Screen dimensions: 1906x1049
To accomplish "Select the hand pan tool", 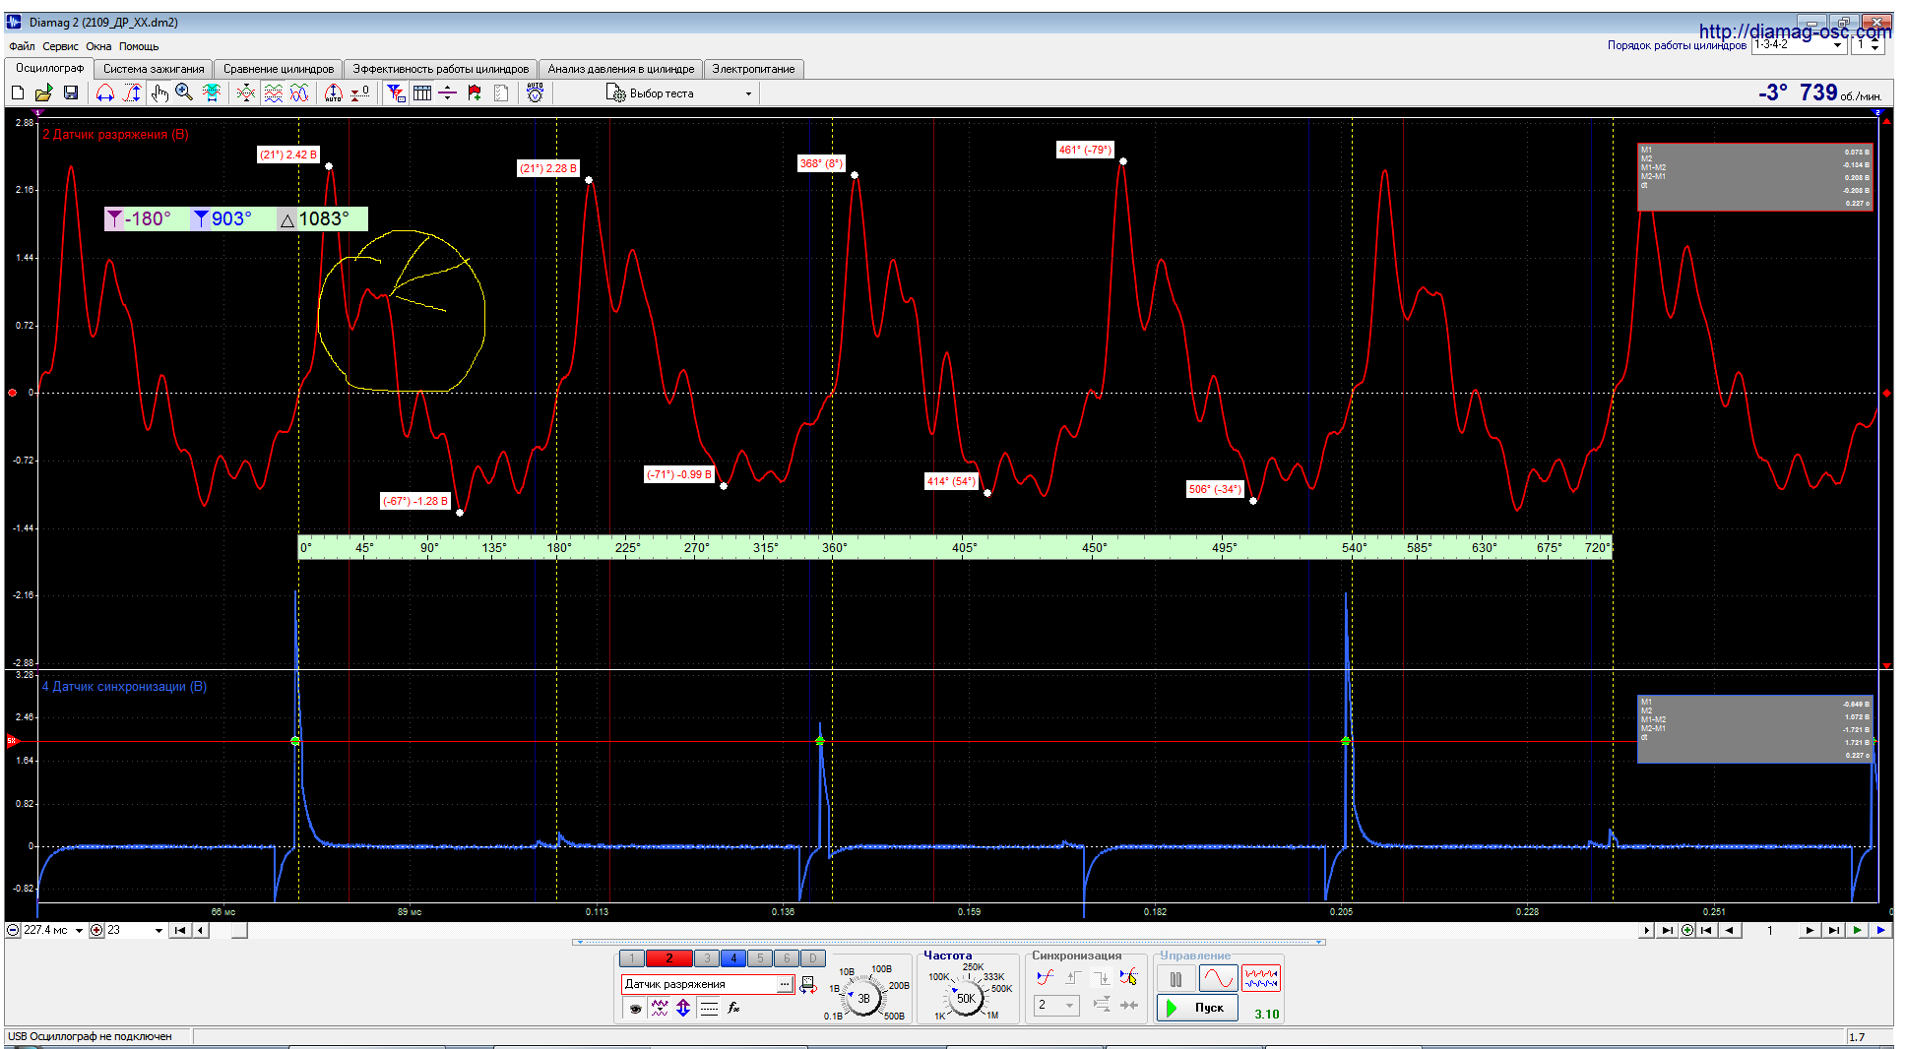I will (x=159, y=93).
